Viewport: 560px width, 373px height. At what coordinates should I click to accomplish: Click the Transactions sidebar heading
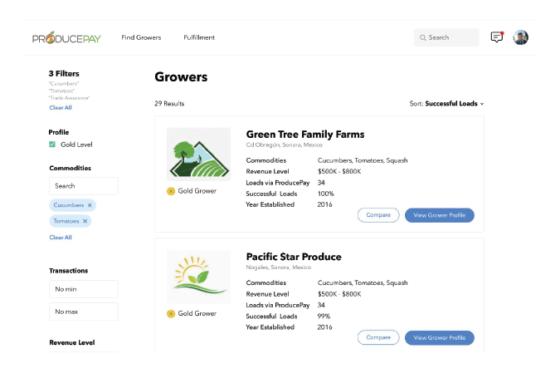pyautogui.click(x=68, y=271)
